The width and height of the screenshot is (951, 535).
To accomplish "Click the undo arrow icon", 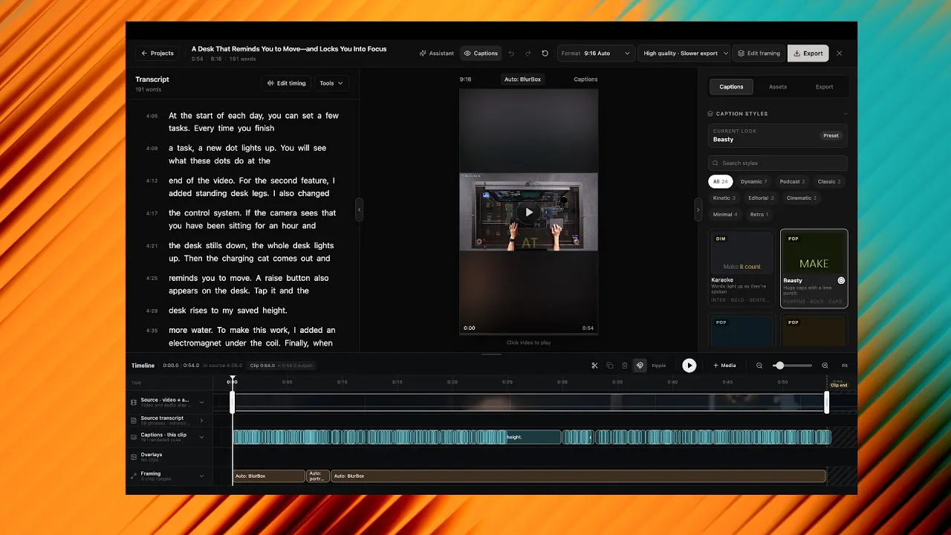I will pos(511,53).
